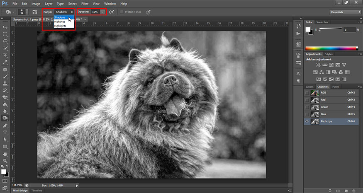Add a Levels adjustment
Viewport: 363px width, 193px height.
325,65
